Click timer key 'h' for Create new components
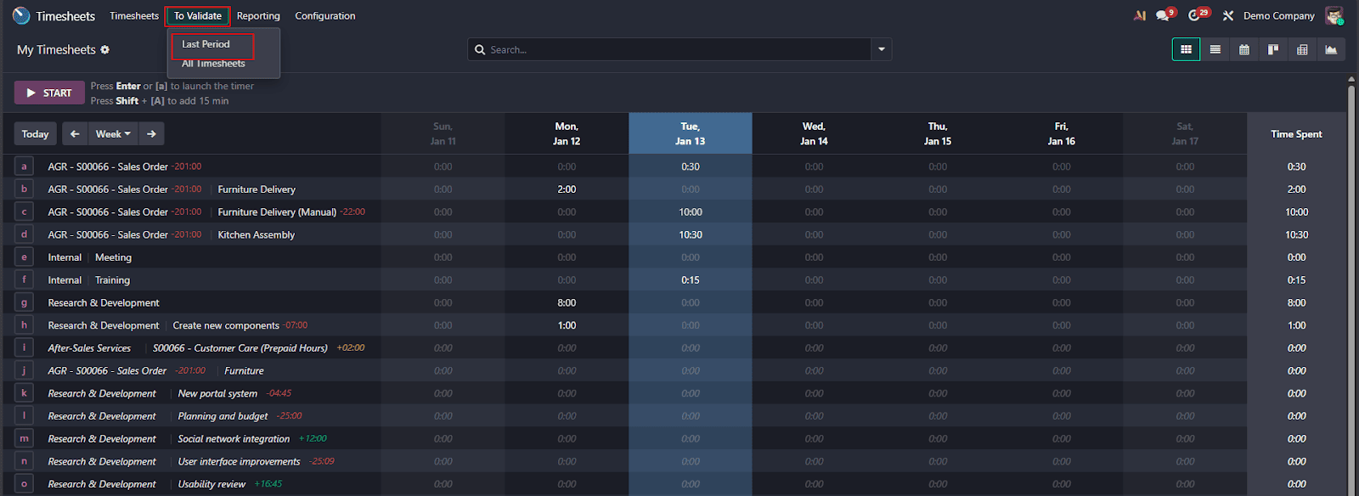The width and height of the screenshot is (1359, 496). click(x=24, y=325)
